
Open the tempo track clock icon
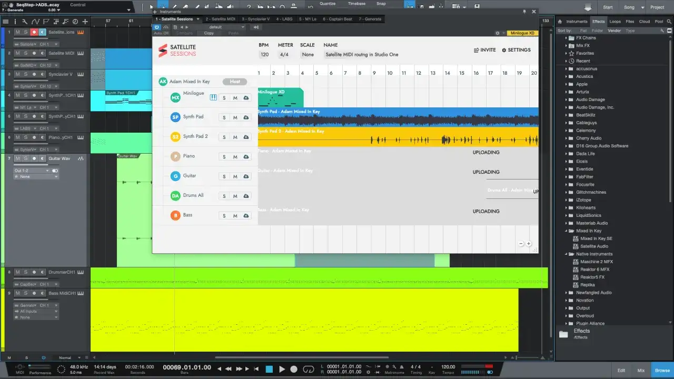75,22
